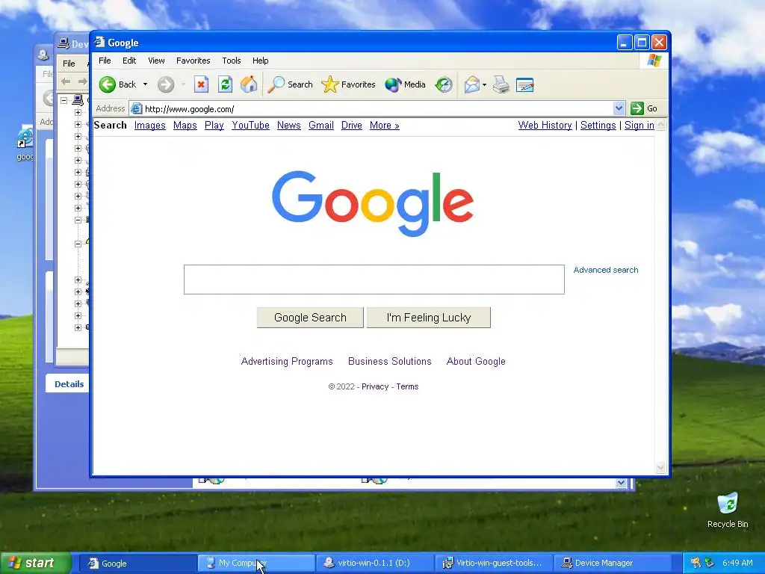Open the Recycle Bin desktop icon
The height and width of the screenshot is (574, 765).
point(728,510)
